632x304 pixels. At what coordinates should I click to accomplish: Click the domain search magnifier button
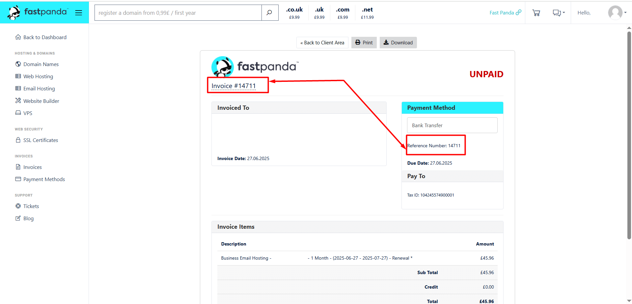point(269,12)
